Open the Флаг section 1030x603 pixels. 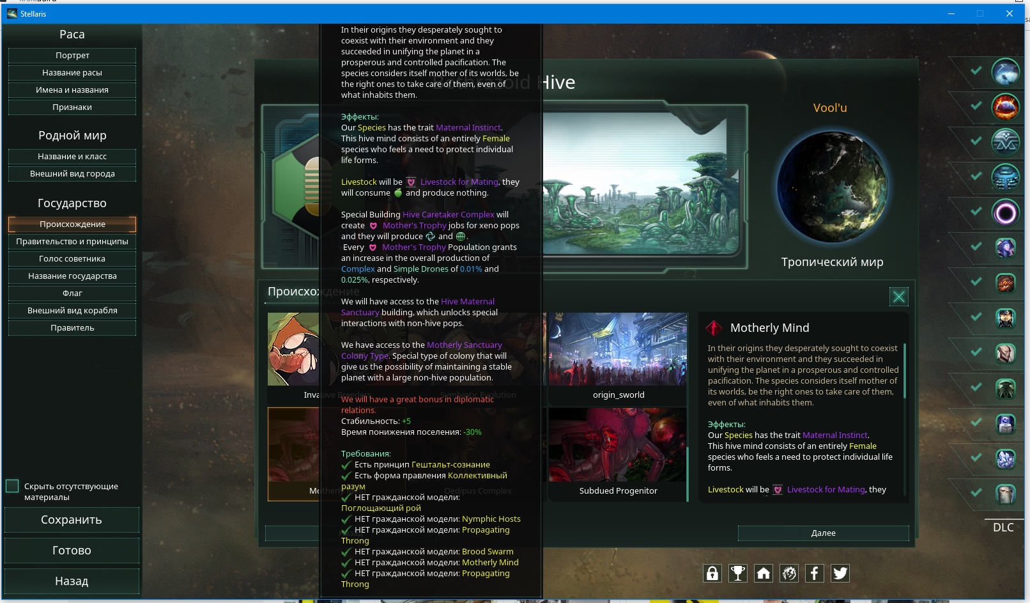(x=72, y=294)
